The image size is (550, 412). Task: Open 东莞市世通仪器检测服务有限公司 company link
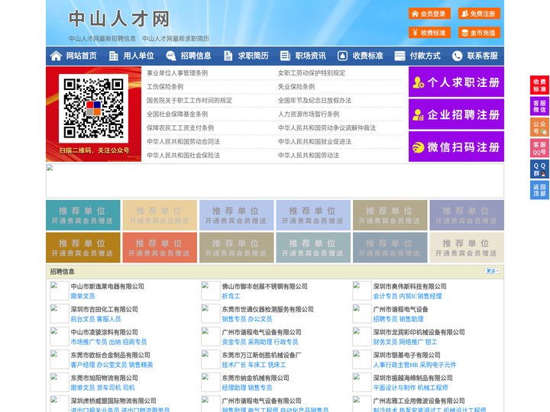pyautogui.click(x=267, y=309)
